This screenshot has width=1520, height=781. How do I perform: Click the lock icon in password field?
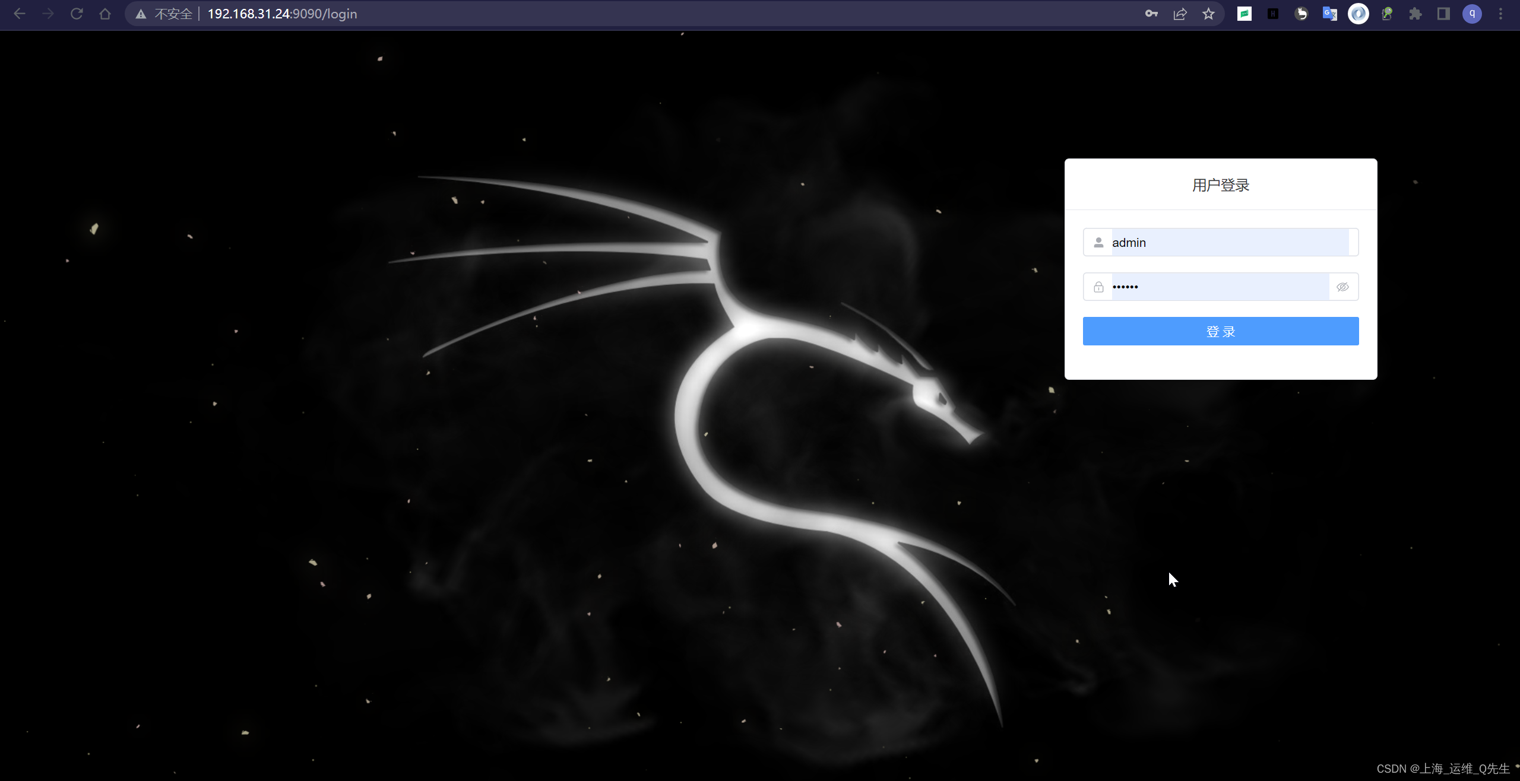1098,287
